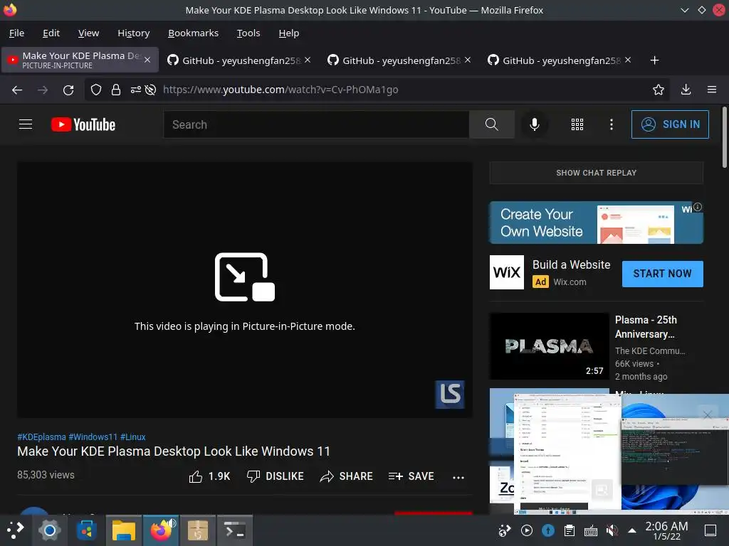Focus the YouTube search field
The image size is (729, 546).
(316, 124)
